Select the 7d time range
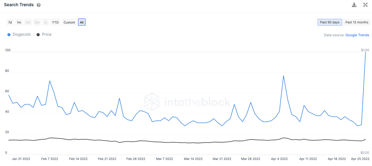372x166 pixels. [x=10, y=22]
